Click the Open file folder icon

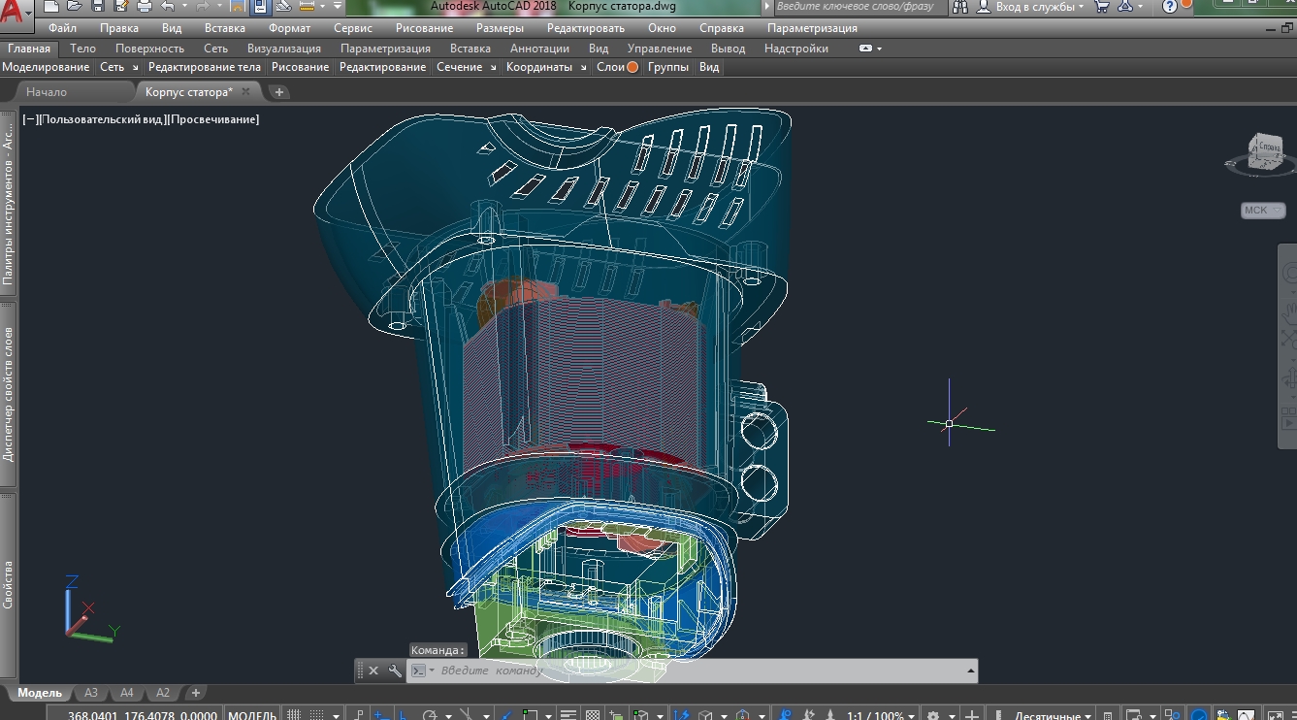tap(75, 6)
